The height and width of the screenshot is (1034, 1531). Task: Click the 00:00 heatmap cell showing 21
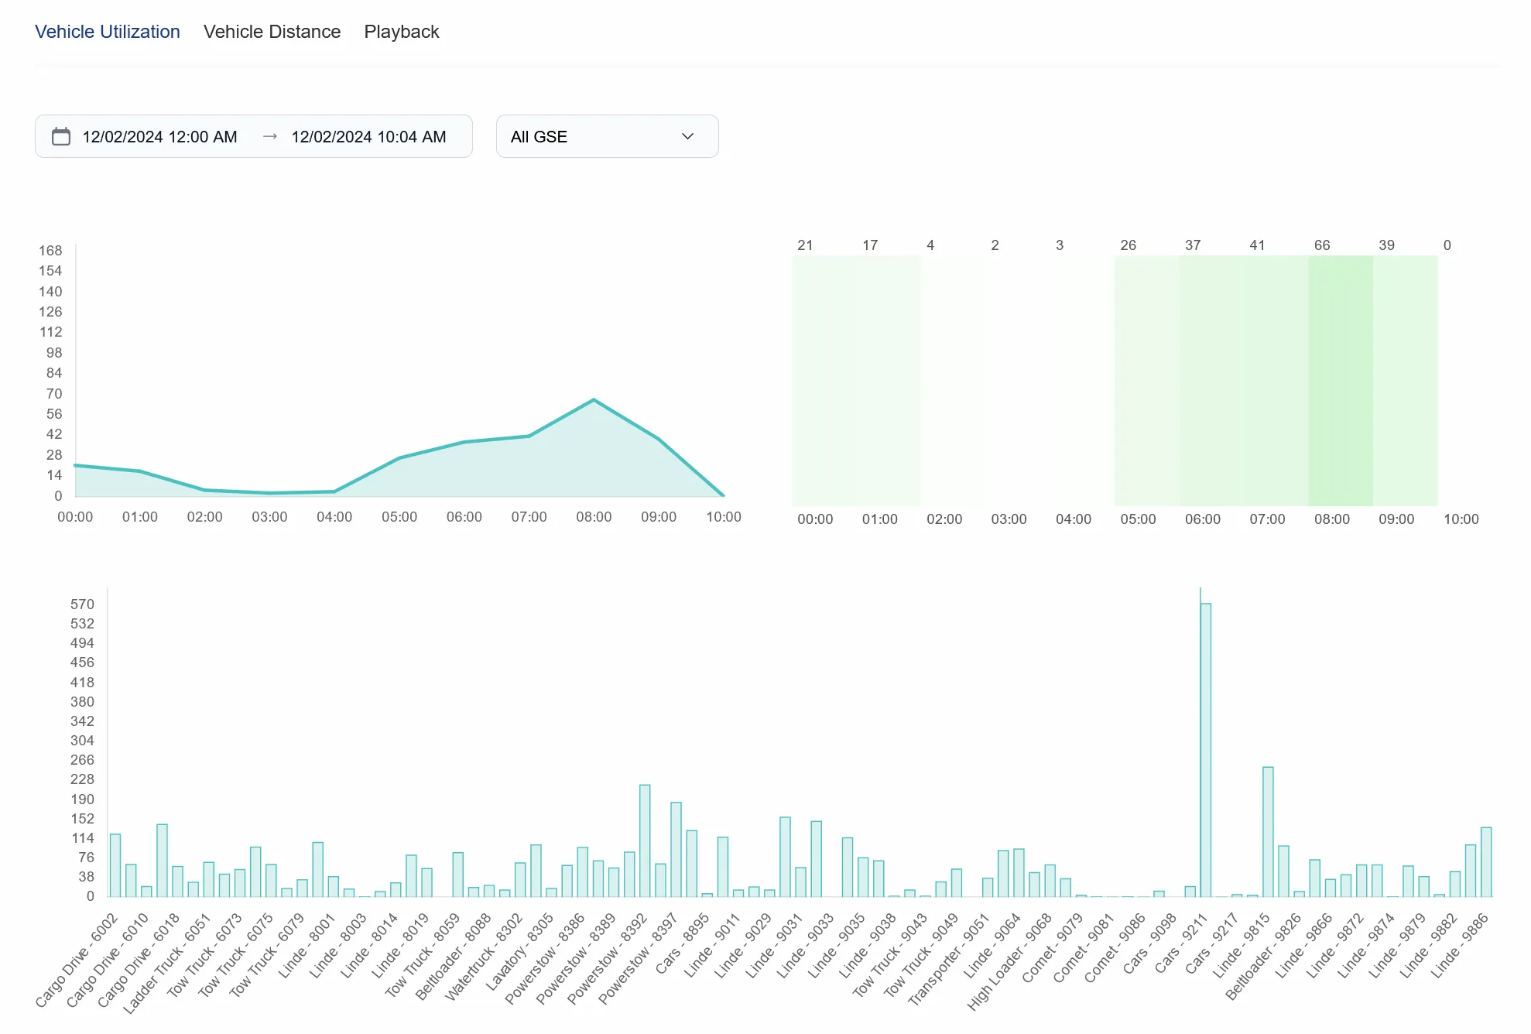click(x=824, y=380)
